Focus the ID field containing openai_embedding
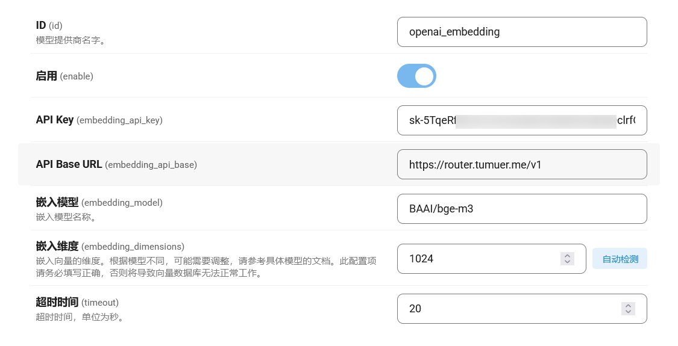This screenshot has width=678, height=346. 521,32
